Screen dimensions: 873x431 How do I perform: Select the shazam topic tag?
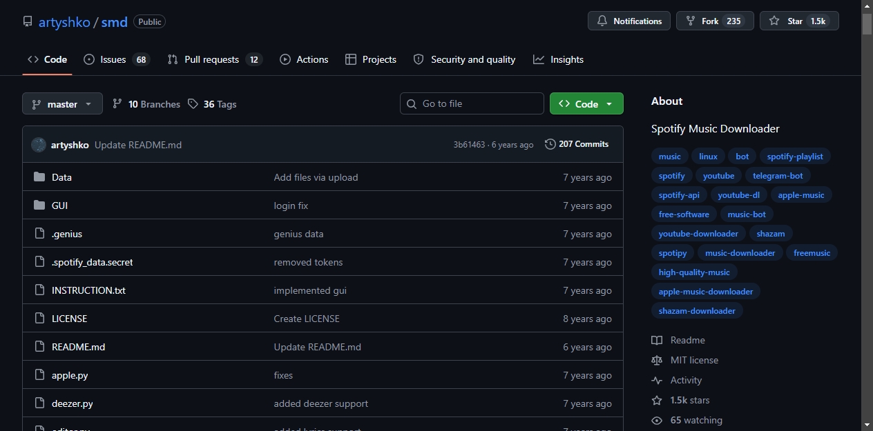click(x=771, y=234)
